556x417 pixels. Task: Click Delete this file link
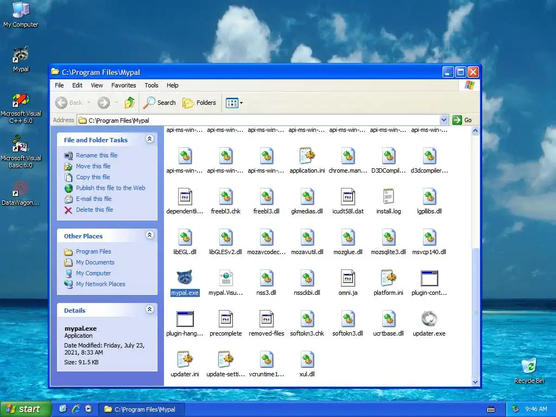94,210
